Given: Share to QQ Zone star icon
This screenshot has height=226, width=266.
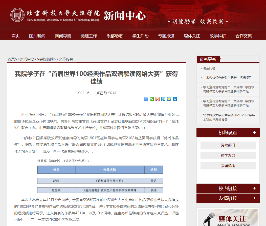Looking at the screenshot, I should [x=169, y=99].
